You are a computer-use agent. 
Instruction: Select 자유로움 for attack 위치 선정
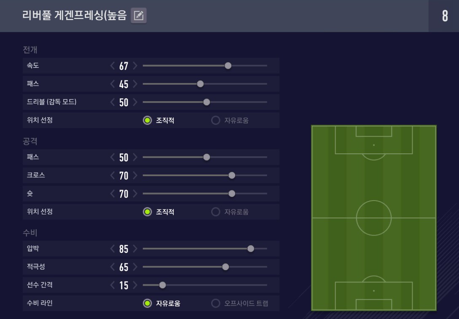(216, 212)
